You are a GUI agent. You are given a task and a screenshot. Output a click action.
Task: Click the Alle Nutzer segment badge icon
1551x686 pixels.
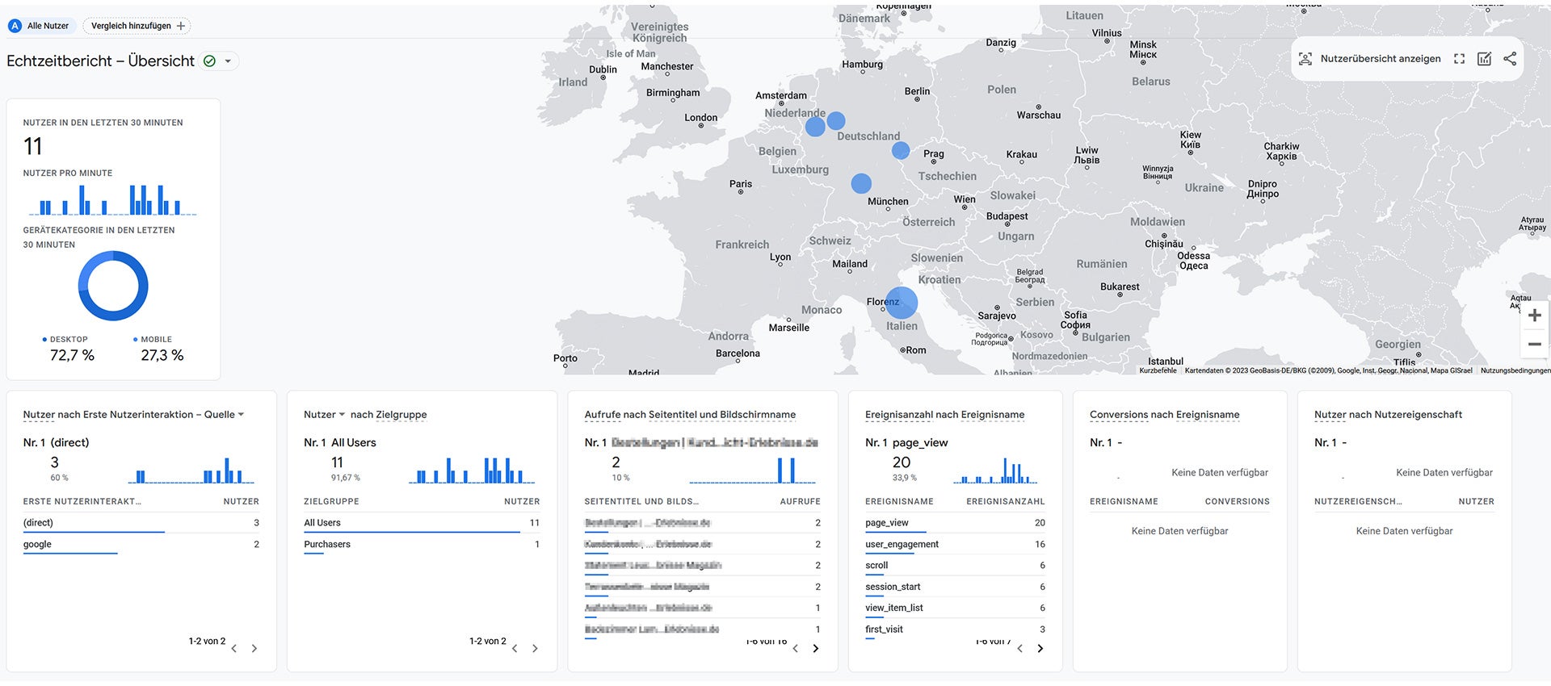(15, 26)
